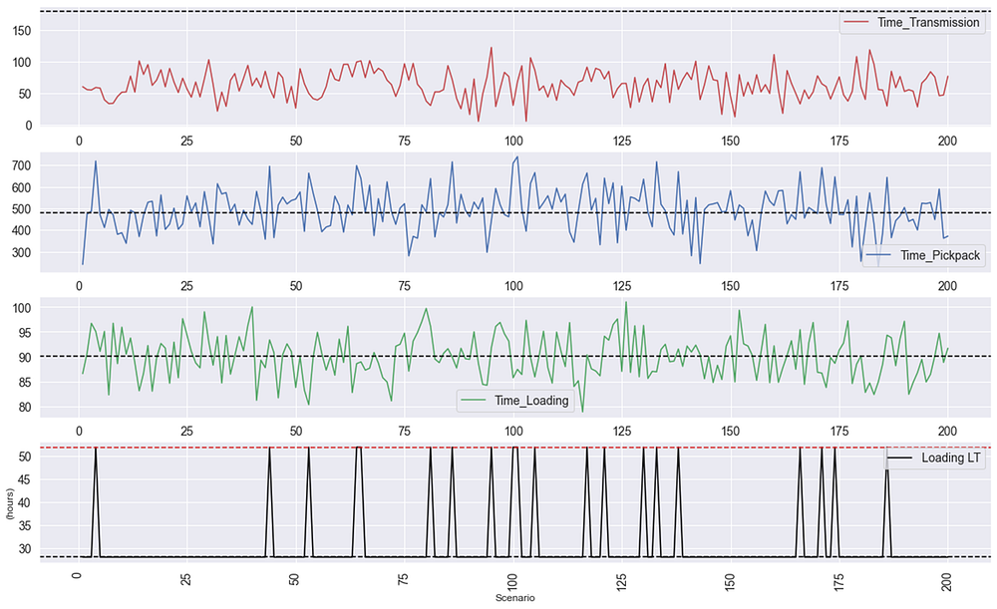Screen dimensions: 997x609
Task: Click the Time_Transmission legend label
Action: (x=928, y=22)
